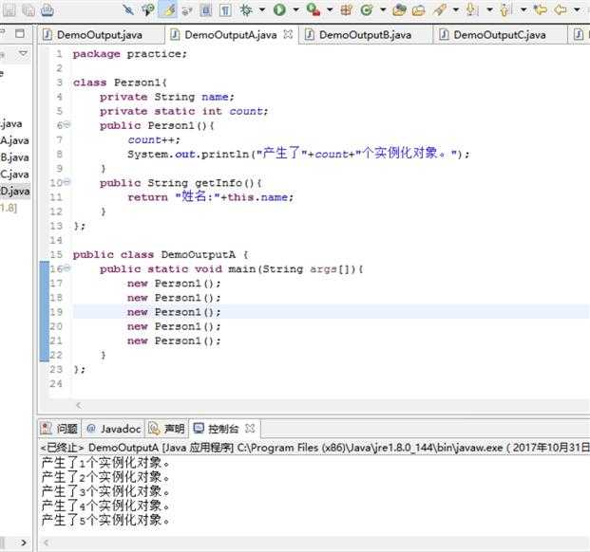Click the 'private static int count;' line
Image resolution: width=590 pixels, height=552 pixels.
pyautogui.click(x=183, y=112)
